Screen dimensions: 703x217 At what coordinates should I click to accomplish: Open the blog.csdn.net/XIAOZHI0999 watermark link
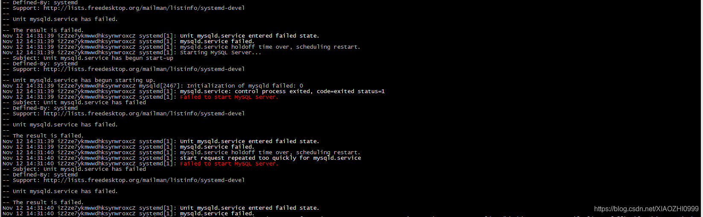pos(646,209)
